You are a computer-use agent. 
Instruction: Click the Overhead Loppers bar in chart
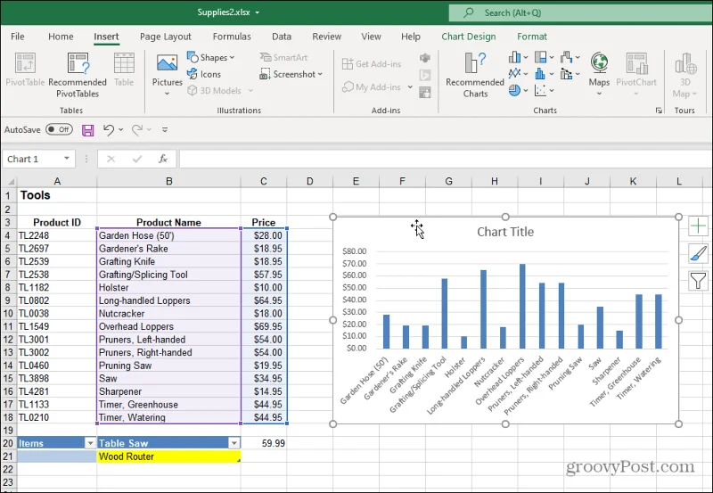(x=522, y=306)
